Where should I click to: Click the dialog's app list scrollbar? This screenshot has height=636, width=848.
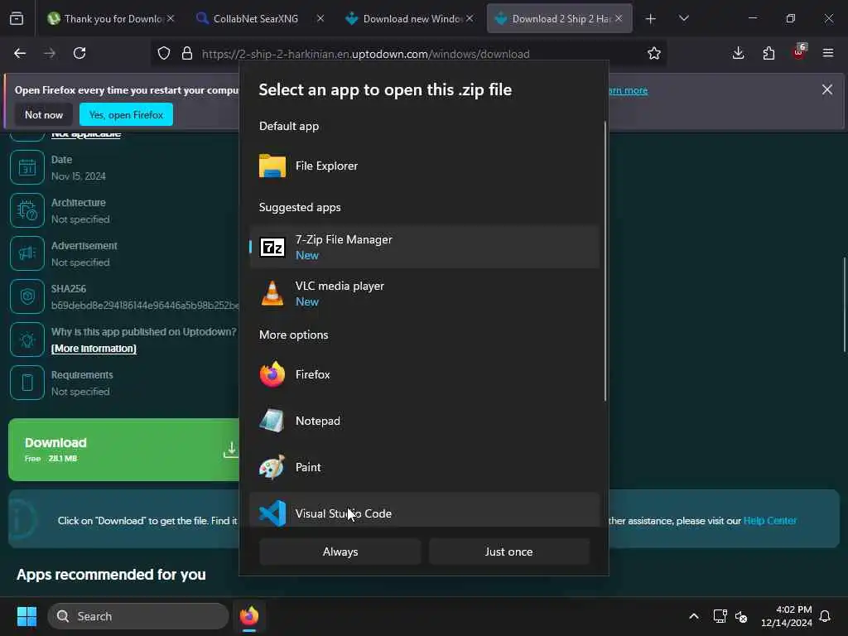tap(605, 261)
